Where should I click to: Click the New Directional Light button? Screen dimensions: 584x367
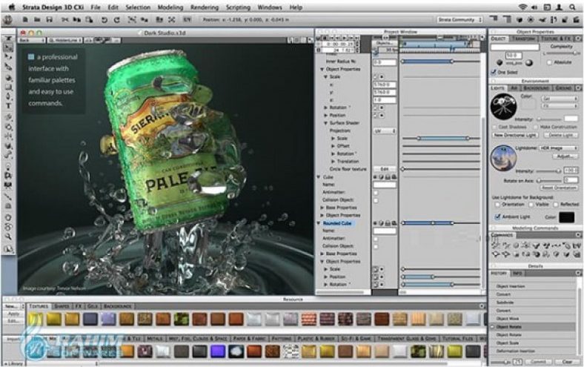[x=515, y=136]
